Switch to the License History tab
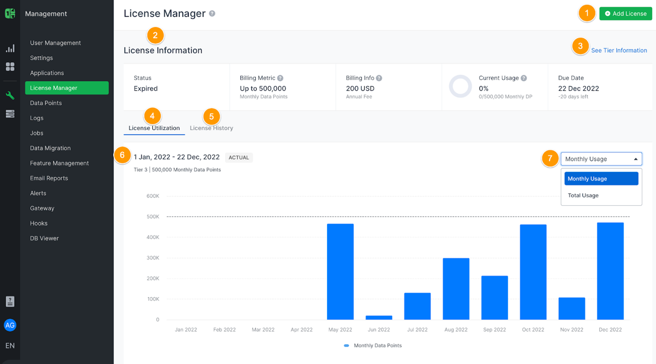 [211, 128]
